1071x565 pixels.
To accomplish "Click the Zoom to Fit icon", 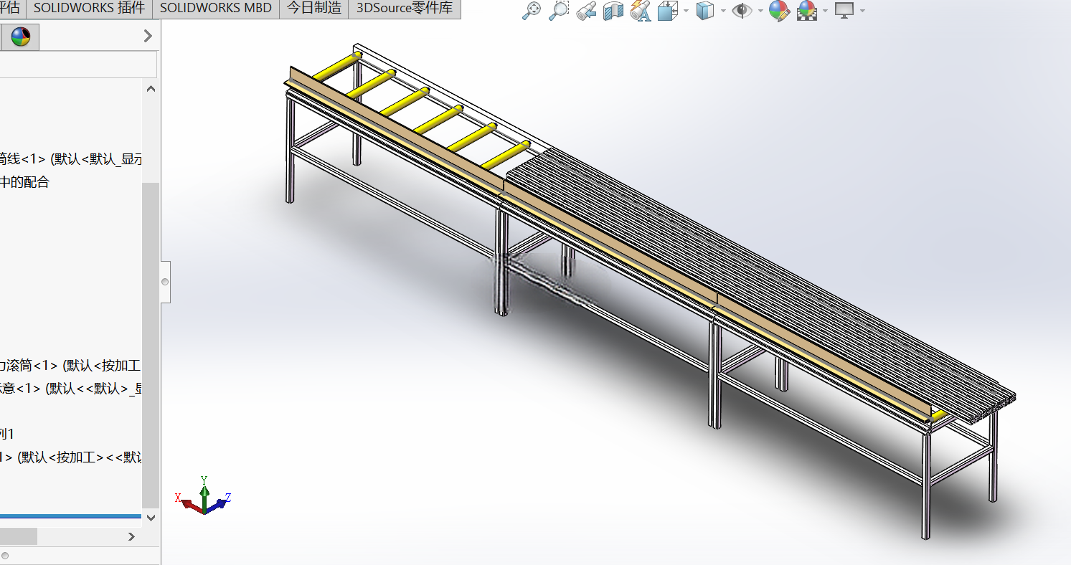I will pos(531,11).
